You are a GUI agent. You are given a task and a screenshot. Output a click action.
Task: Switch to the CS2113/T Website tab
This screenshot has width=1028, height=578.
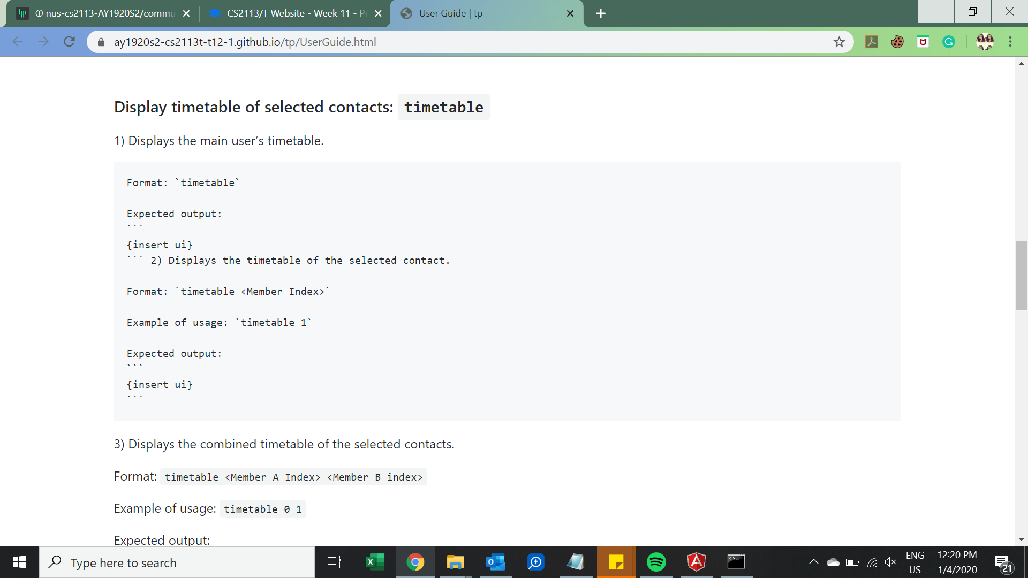coord(293,13)
